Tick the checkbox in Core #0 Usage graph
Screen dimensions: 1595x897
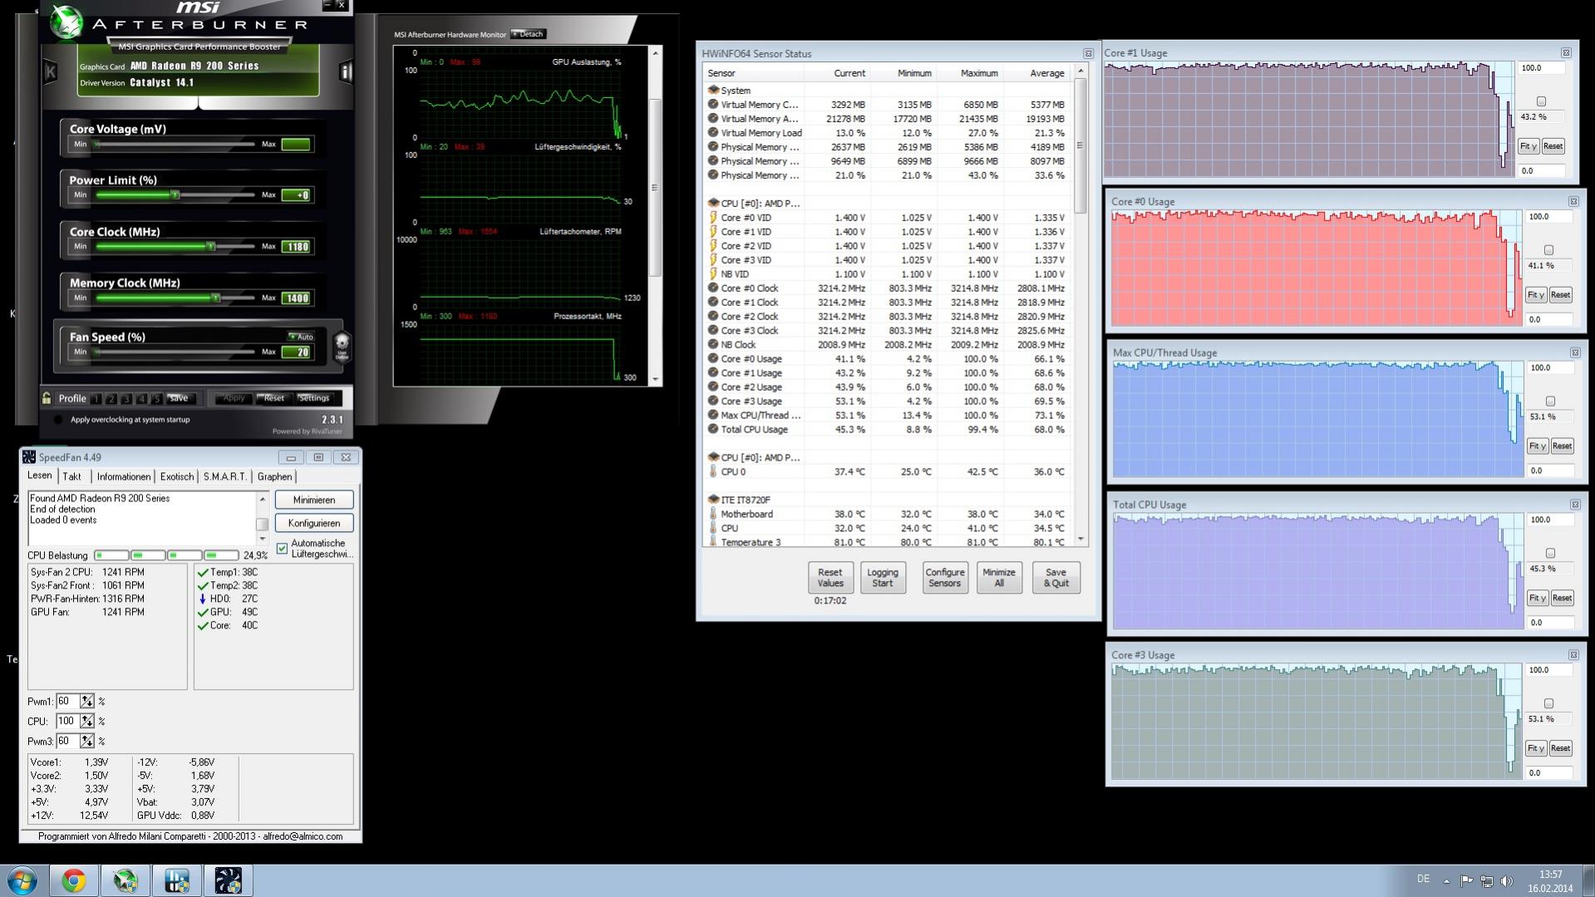tap(1548, 251)
